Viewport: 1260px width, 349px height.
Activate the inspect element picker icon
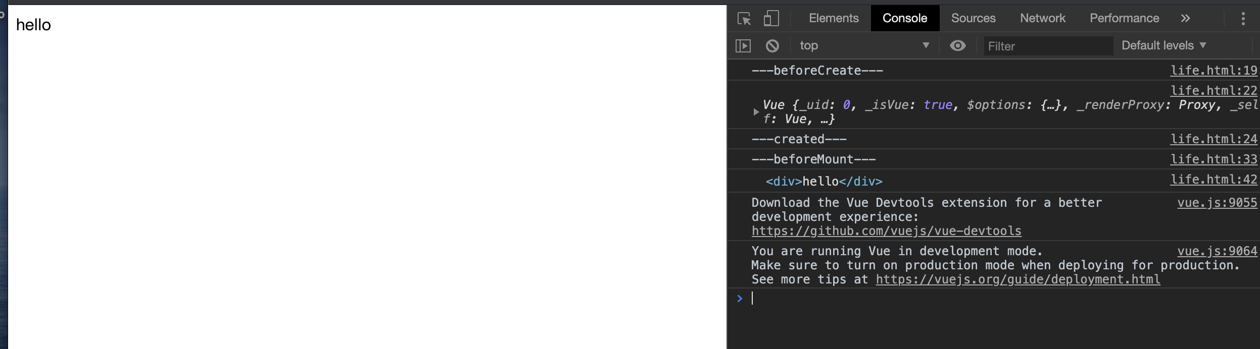pos(744,19)
